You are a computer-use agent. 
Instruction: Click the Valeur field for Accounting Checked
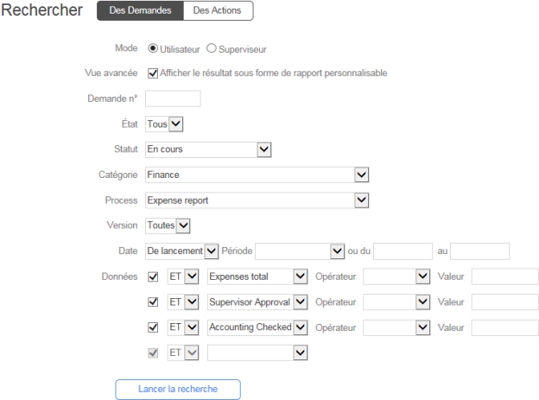[504, 327]
